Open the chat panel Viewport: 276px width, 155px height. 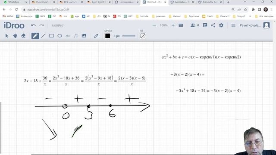point(205,25)
